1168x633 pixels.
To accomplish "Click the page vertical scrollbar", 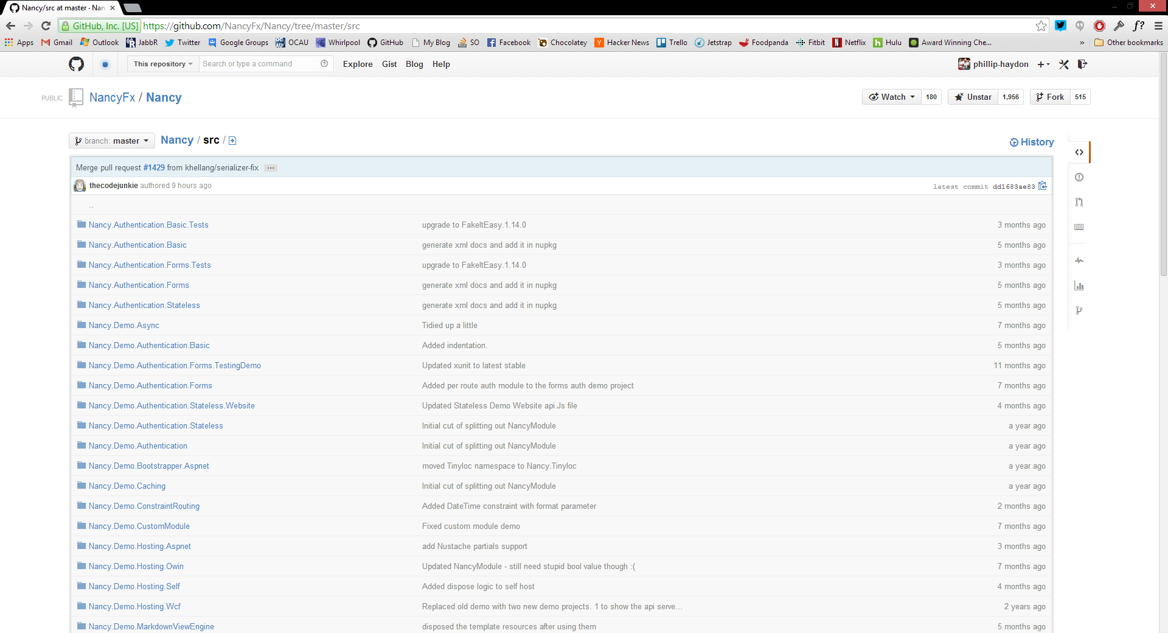I will tap(1163, 164).
